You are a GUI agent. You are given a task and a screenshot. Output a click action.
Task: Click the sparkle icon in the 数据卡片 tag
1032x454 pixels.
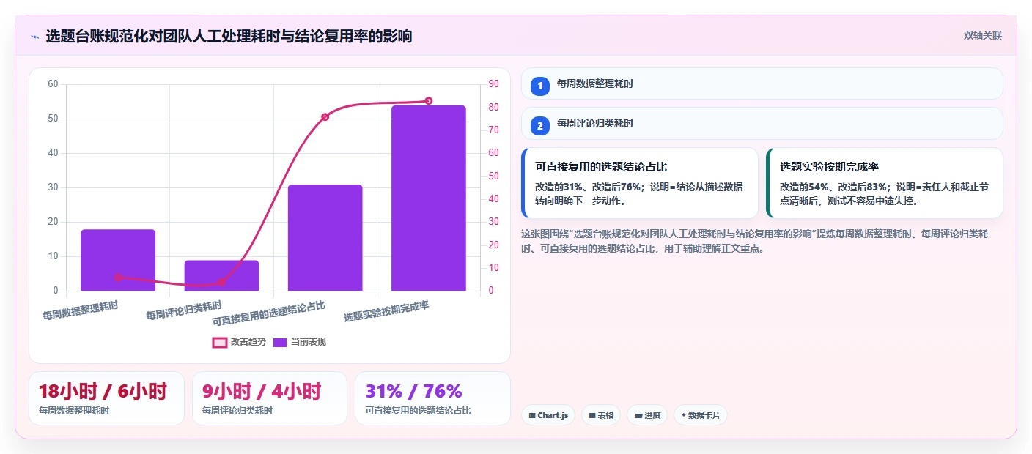(683, 415)
